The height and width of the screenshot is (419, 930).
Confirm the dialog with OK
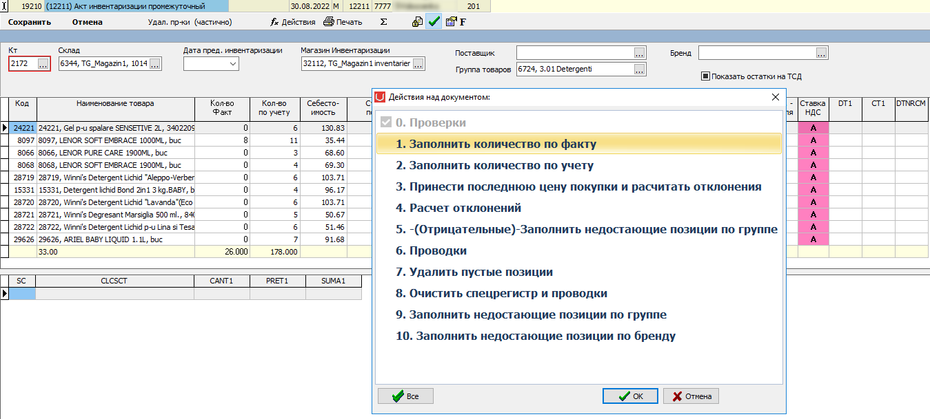click(630, 396)
